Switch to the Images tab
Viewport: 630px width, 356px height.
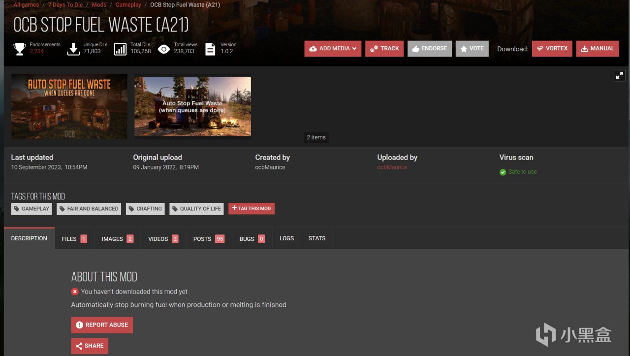[x=118, y=239]
